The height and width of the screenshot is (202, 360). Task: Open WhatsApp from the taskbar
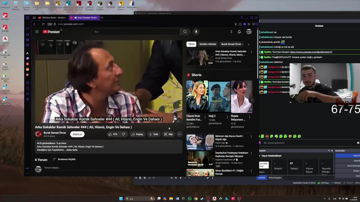190,199
